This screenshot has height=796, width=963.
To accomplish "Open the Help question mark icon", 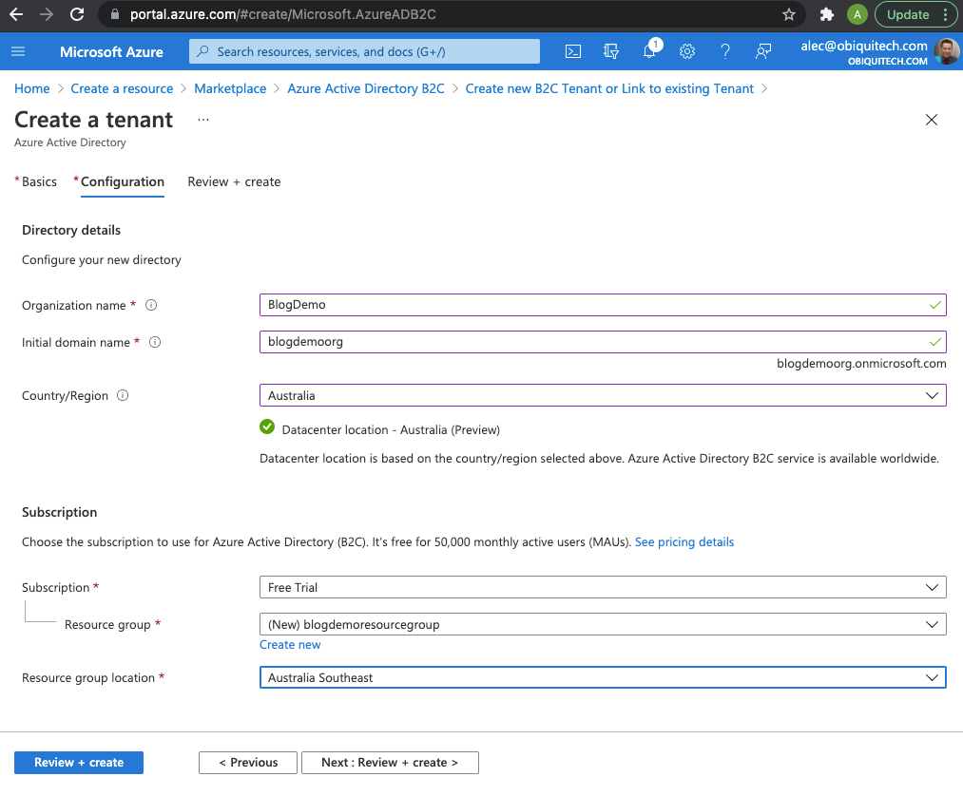I will 725,51.
